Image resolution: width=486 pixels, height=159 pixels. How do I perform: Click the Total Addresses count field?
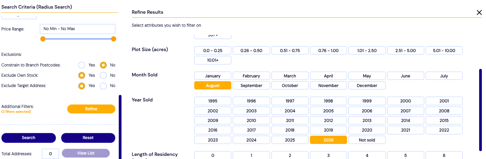(x=50, y=154)
